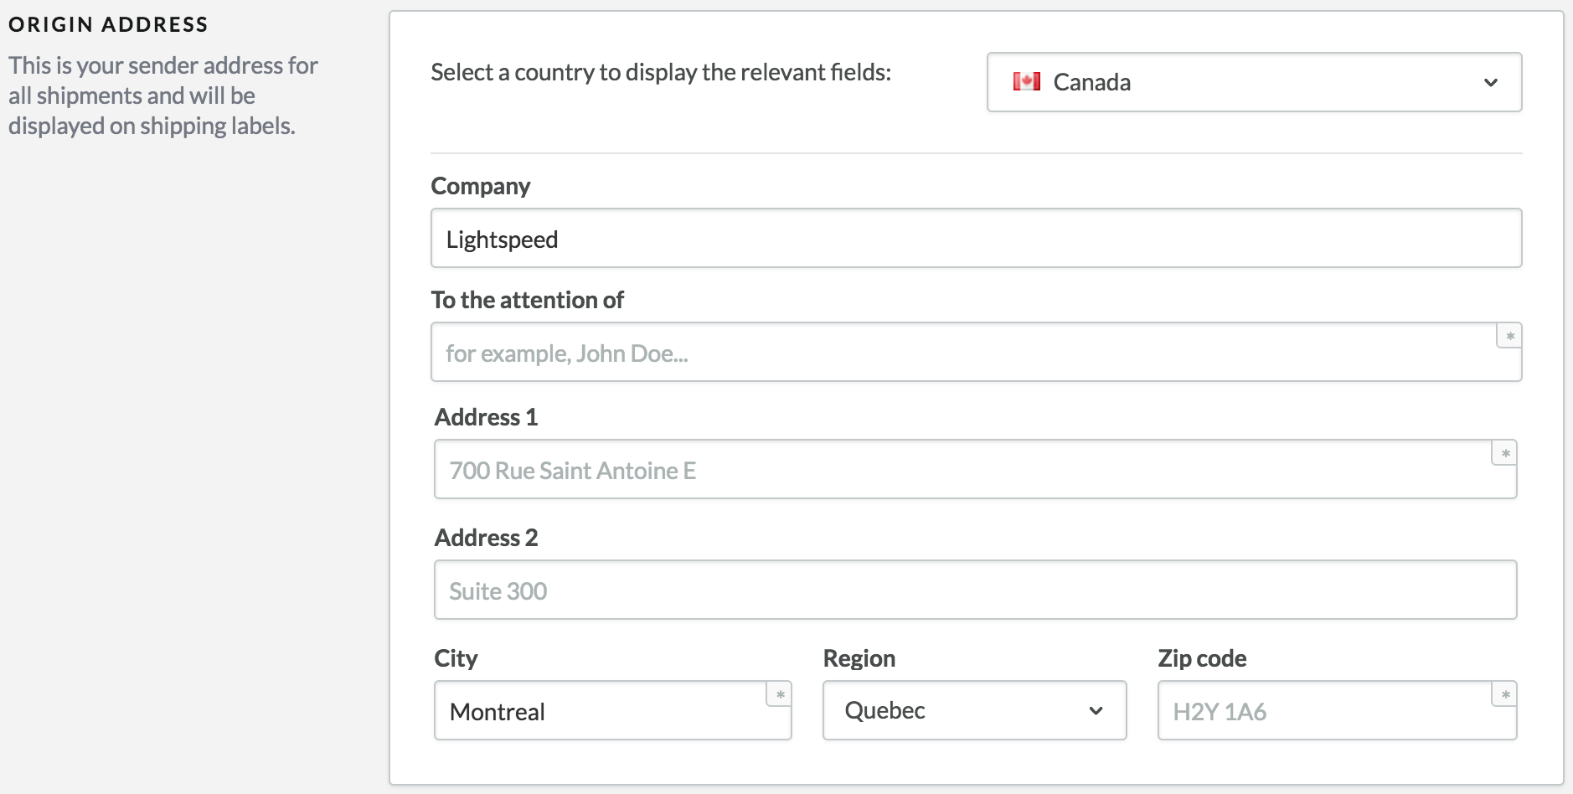Click the Origin Address section heading
This screenshot has height=794, width=1573.
[x=108, y=24]
